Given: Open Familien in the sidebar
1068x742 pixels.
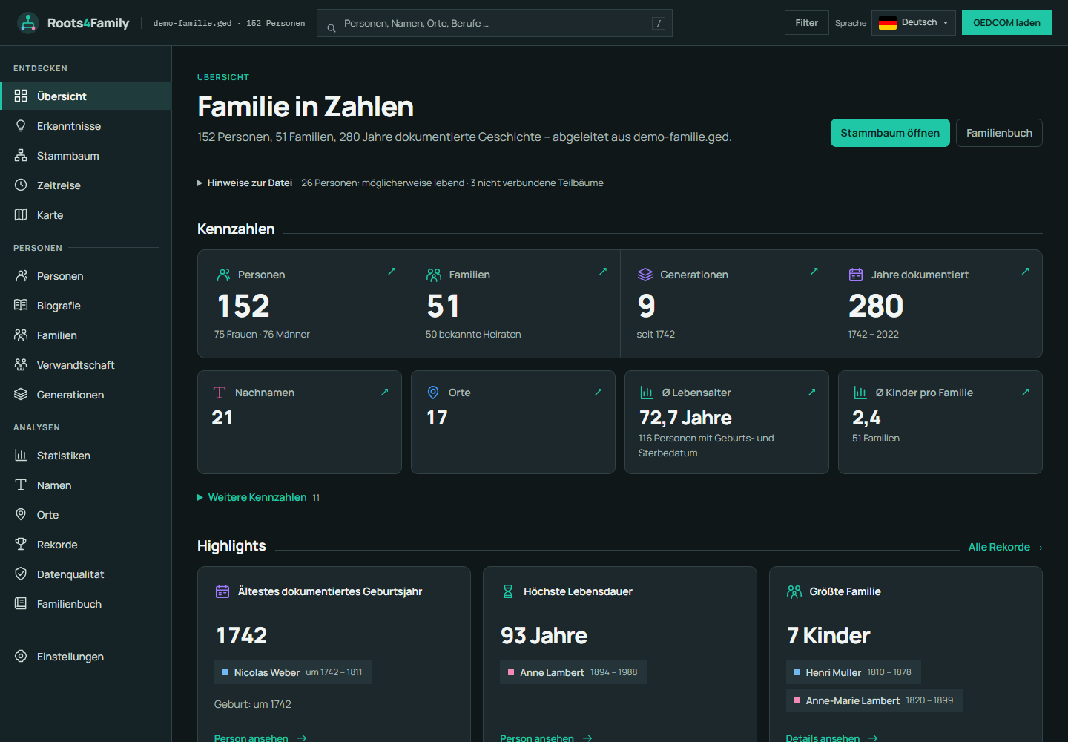Looking at the screenshot, I should point(86,335).
